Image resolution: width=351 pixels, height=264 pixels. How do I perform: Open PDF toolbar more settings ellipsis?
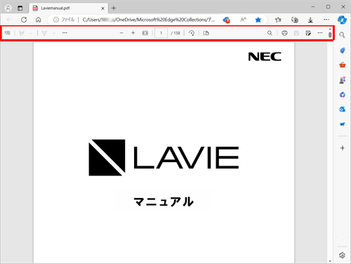coord(320,33)
